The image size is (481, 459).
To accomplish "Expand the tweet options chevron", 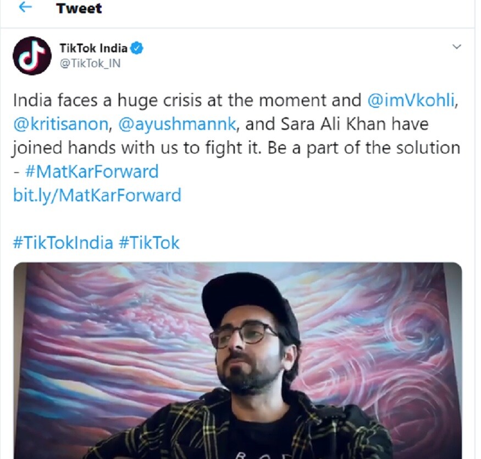I will [x=457, y=47].
